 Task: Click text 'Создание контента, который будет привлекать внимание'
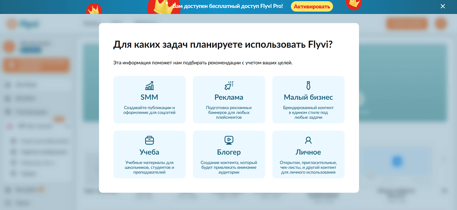click(x=229, y=165)
